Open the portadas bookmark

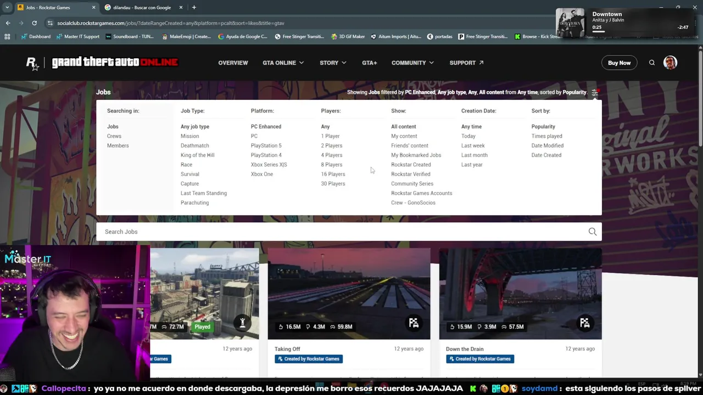click(x=439, y=37)
